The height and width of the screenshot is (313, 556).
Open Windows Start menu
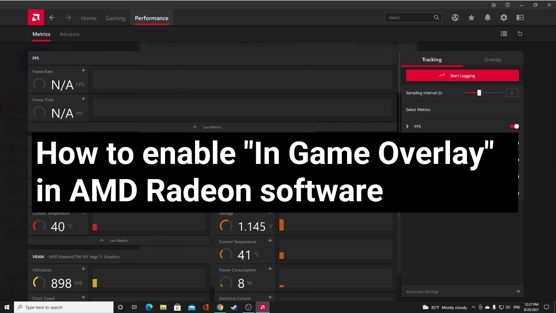7,307
